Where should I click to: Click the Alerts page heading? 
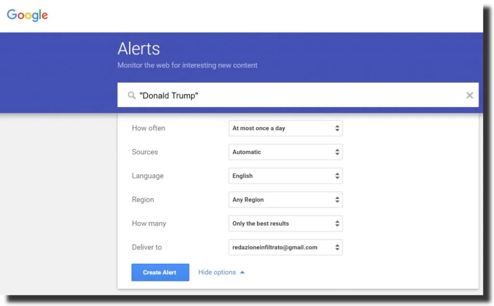[138, 48]
